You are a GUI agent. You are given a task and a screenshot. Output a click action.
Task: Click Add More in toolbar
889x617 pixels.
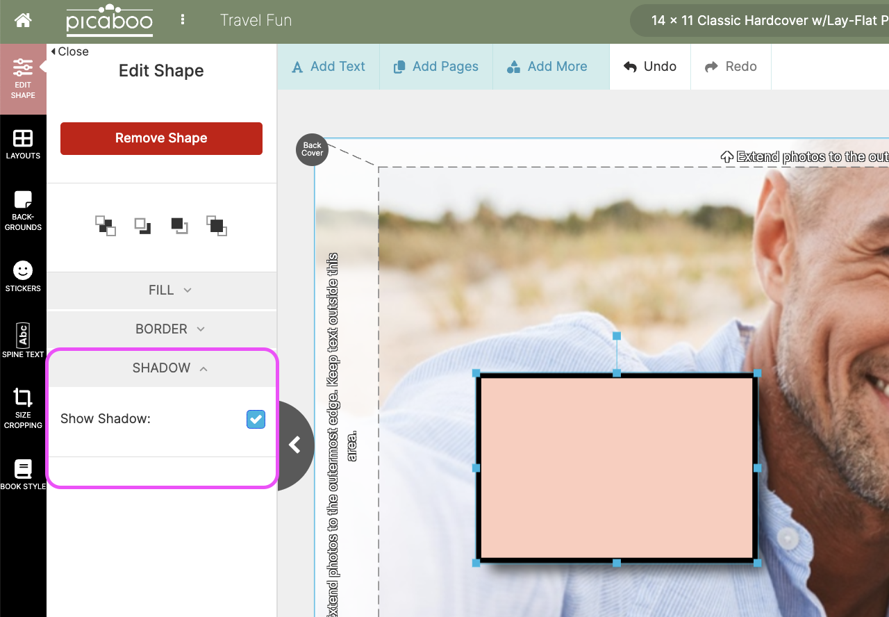pos(547,67)
